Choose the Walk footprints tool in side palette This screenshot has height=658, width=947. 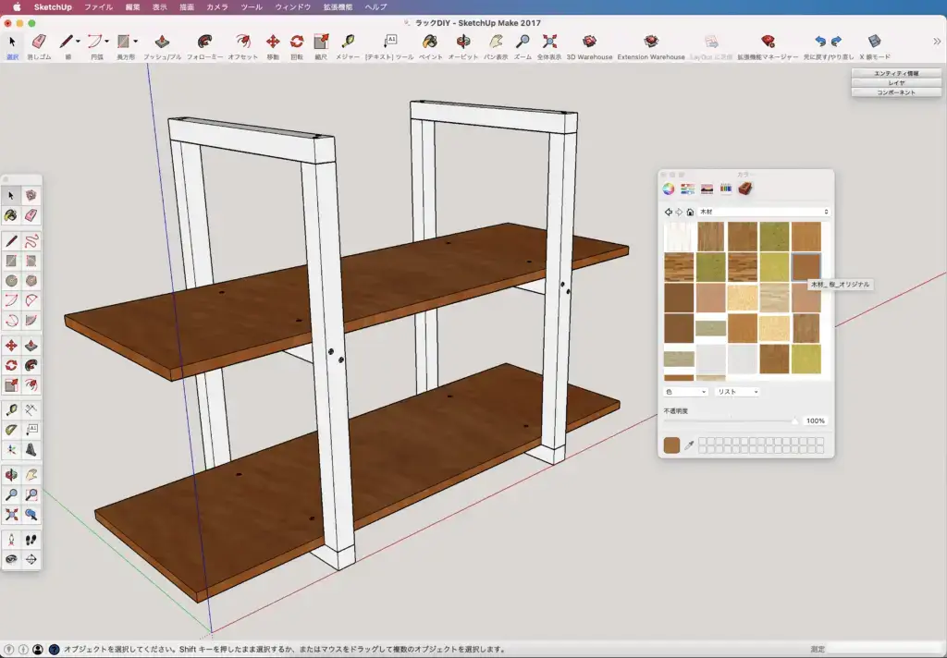pyautogui.click(x=31, y=540)
